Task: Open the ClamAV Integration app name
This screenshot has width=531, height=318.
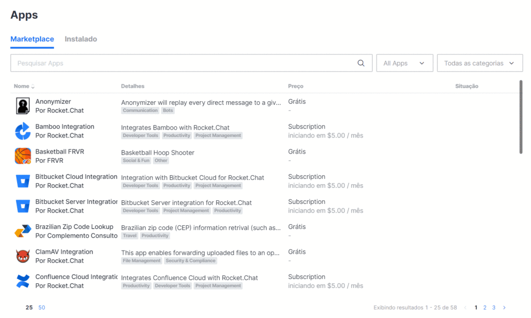Action: [64, 252]
